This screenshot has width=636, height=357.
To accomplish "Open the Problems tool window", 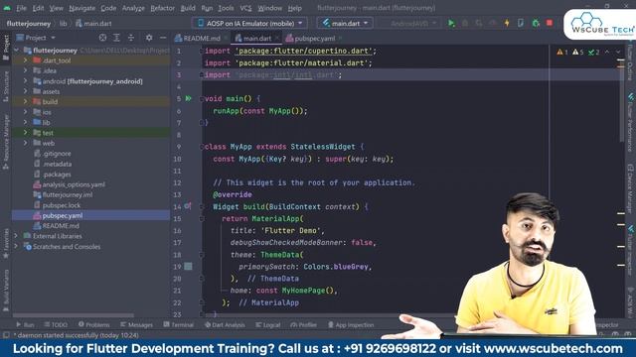I will tap(93, 324).
